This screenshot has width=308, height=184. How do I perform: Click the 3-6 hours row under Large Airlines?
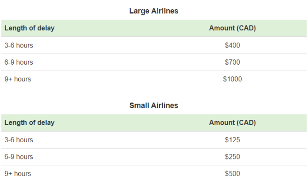pos(154,46)
